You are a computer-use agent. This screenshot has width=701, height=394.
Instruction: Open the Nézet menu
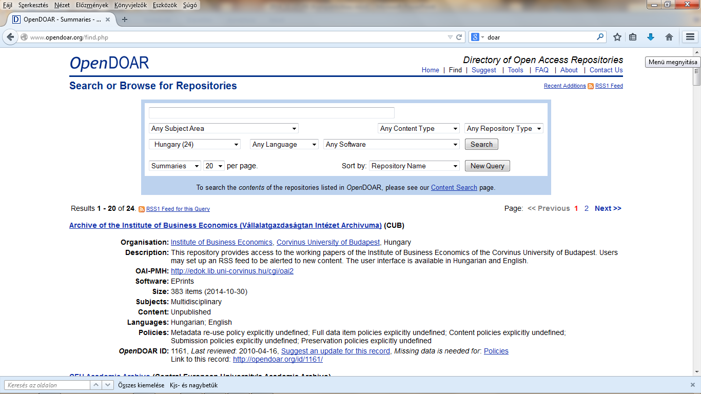tap(62, 5)
